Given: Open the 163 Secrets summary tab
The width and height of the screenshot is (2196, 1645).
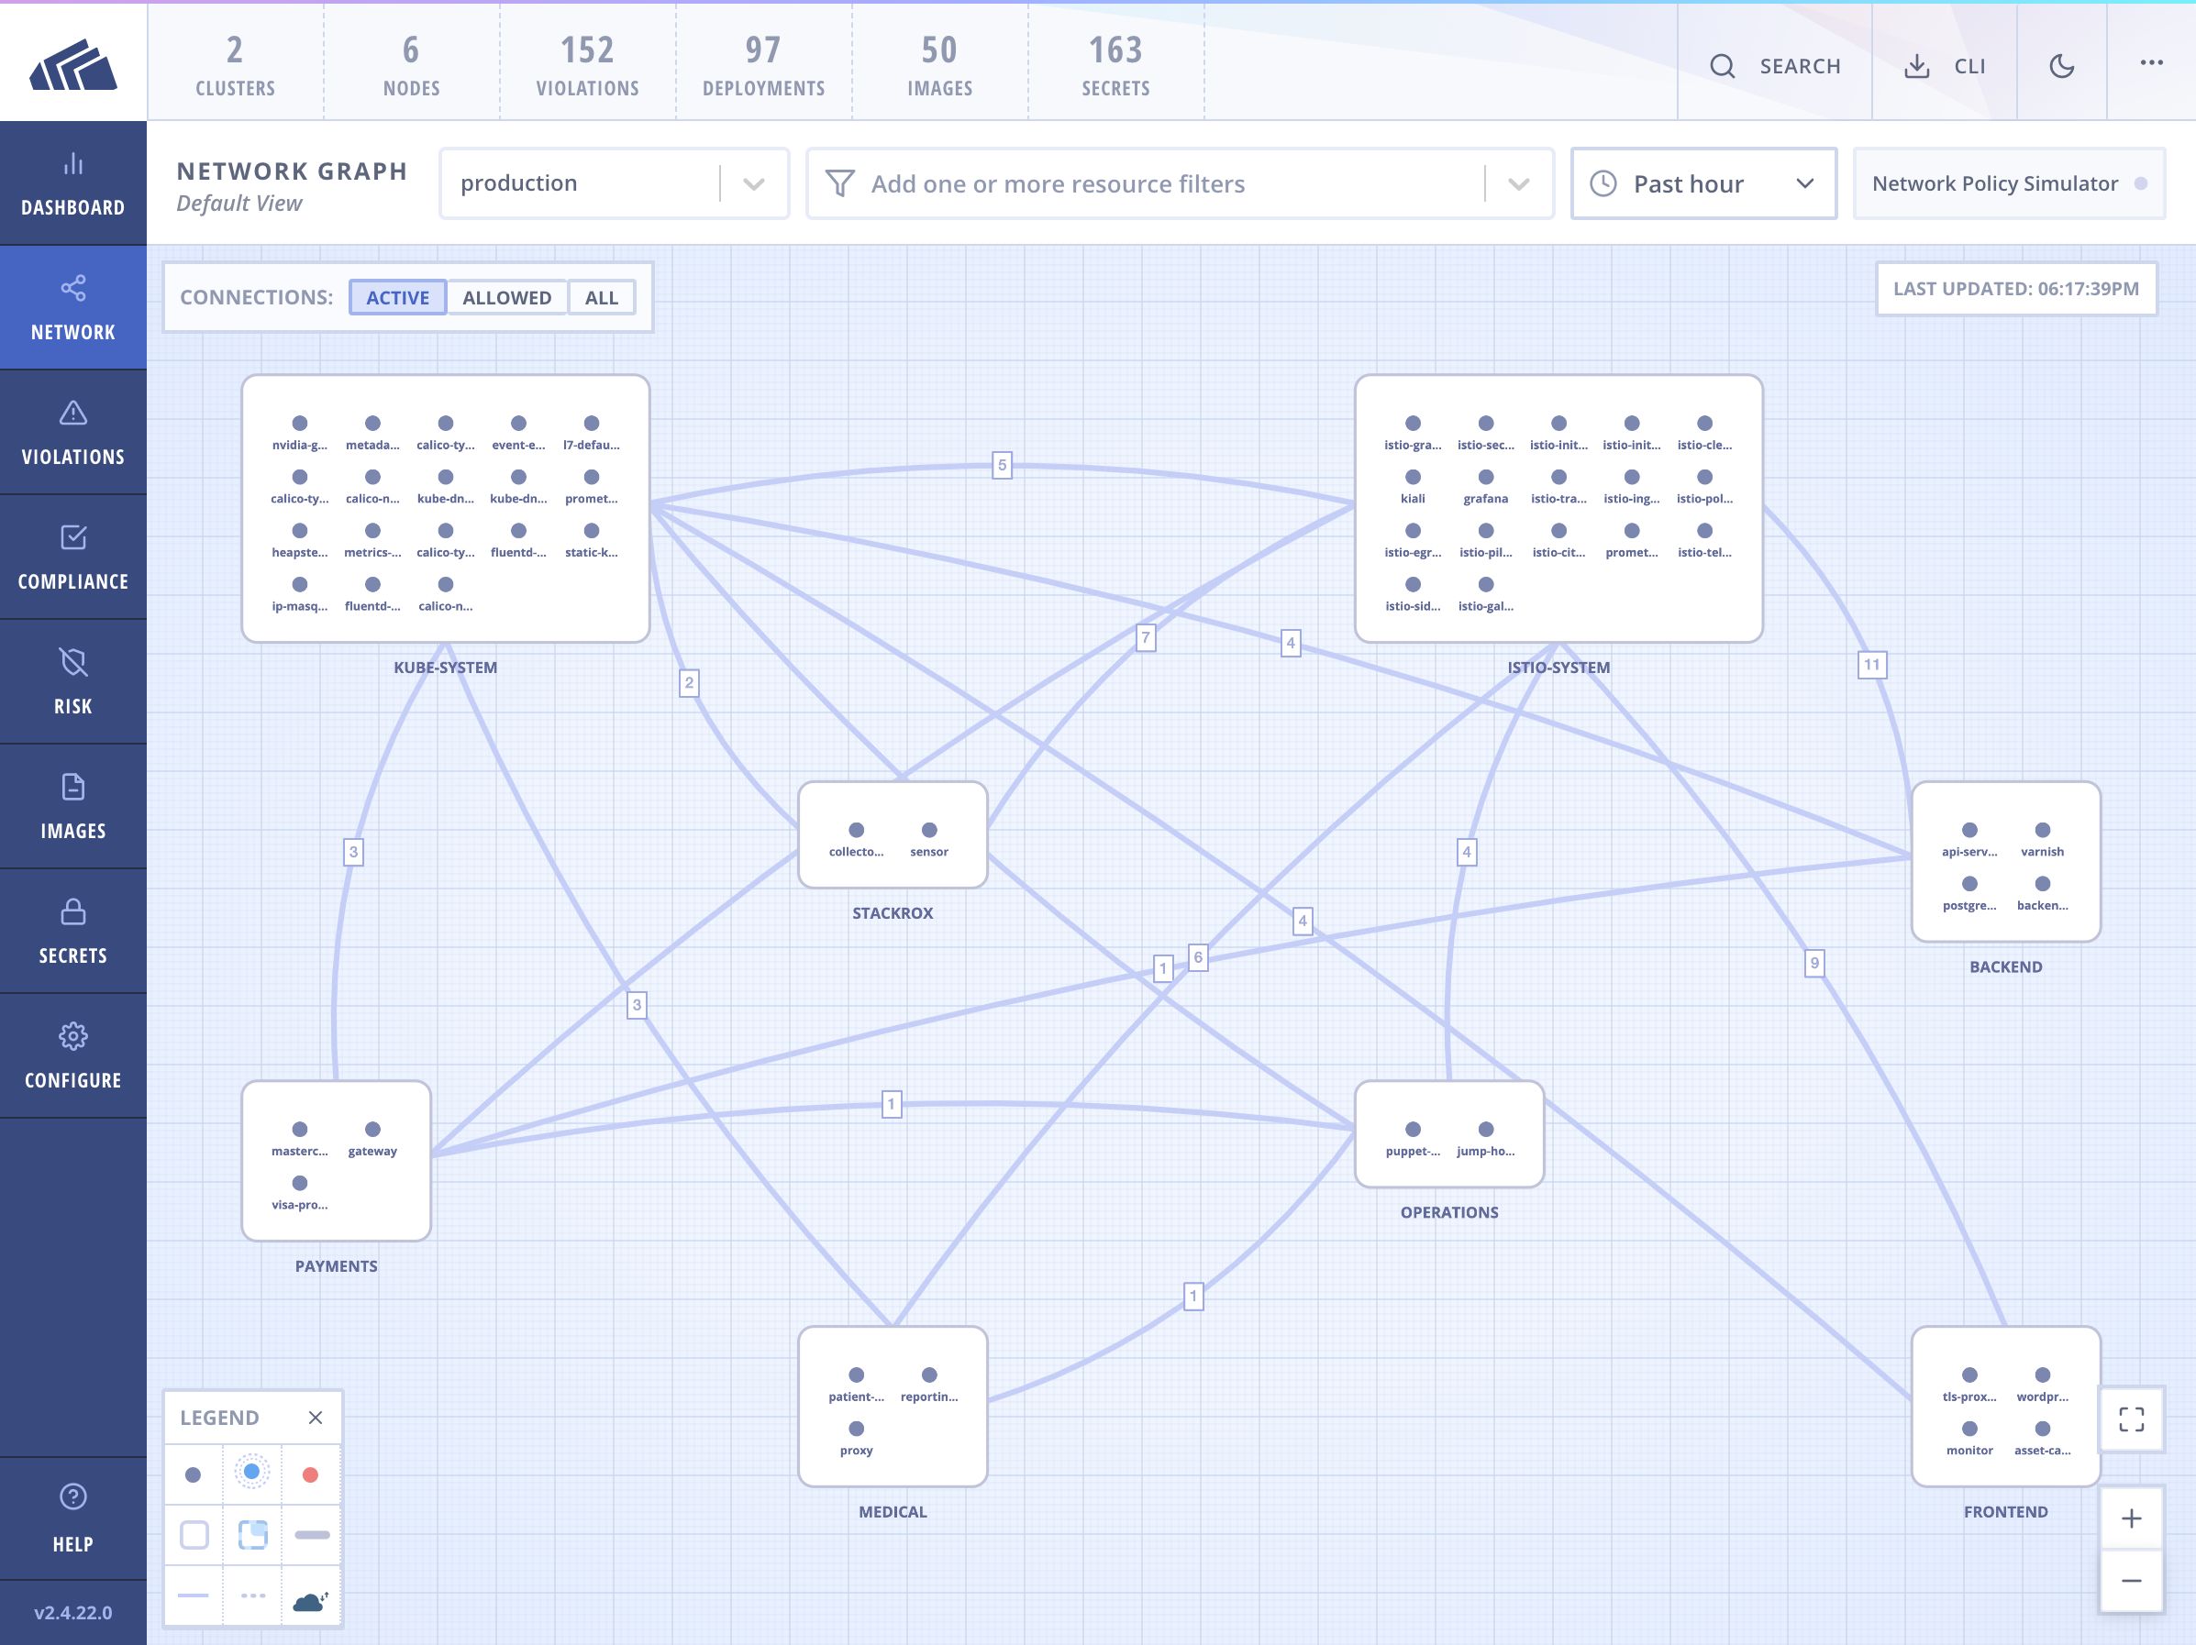Looking at the screenshot, I should coord(1115,64).
